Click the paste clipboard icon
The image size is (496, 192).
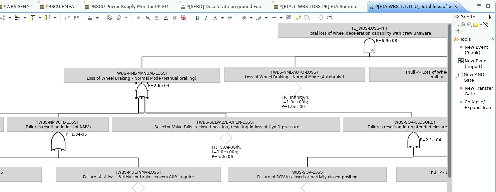tap(119, 18)
